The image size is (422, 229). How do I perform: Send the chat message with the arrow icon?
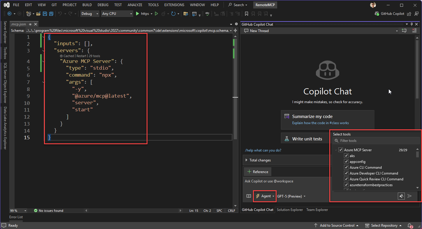(409, 196)
